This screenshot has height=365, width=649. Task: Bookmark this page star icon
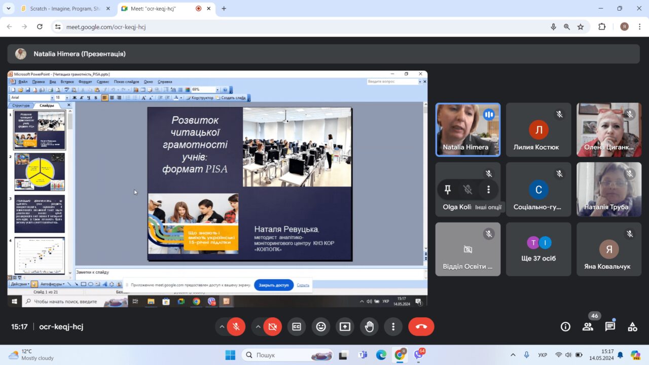pos(581,27)
